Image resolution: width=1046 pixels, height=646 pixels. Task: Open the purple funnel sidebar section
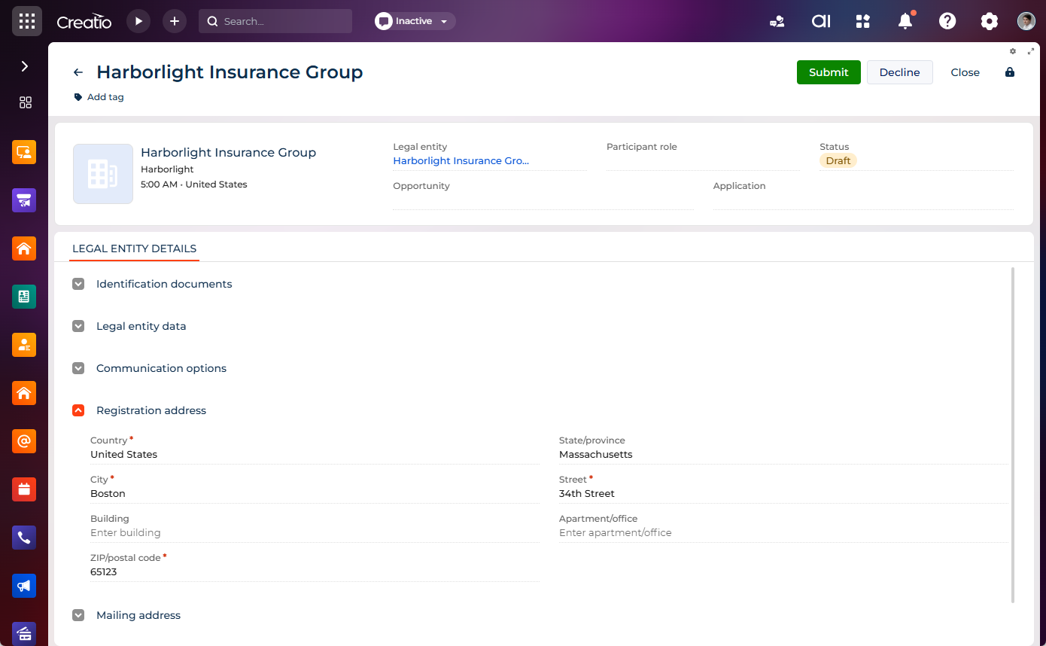pos(24,200)
